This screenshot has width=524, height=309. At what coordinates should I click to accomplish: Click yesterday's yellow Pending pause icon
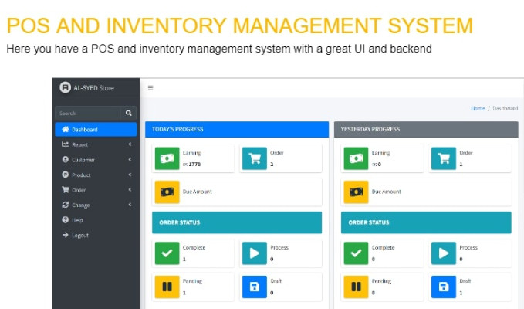click(357, 287)
